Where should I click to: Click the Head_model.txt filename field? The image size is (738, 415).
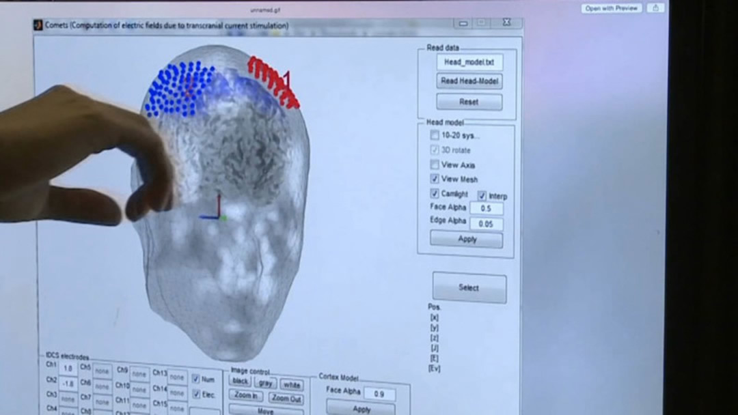(x=469, y=62)
